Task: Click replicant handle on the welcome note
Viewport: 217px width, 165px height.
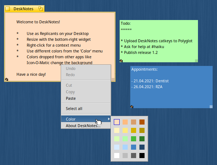Action: [7, 79]
